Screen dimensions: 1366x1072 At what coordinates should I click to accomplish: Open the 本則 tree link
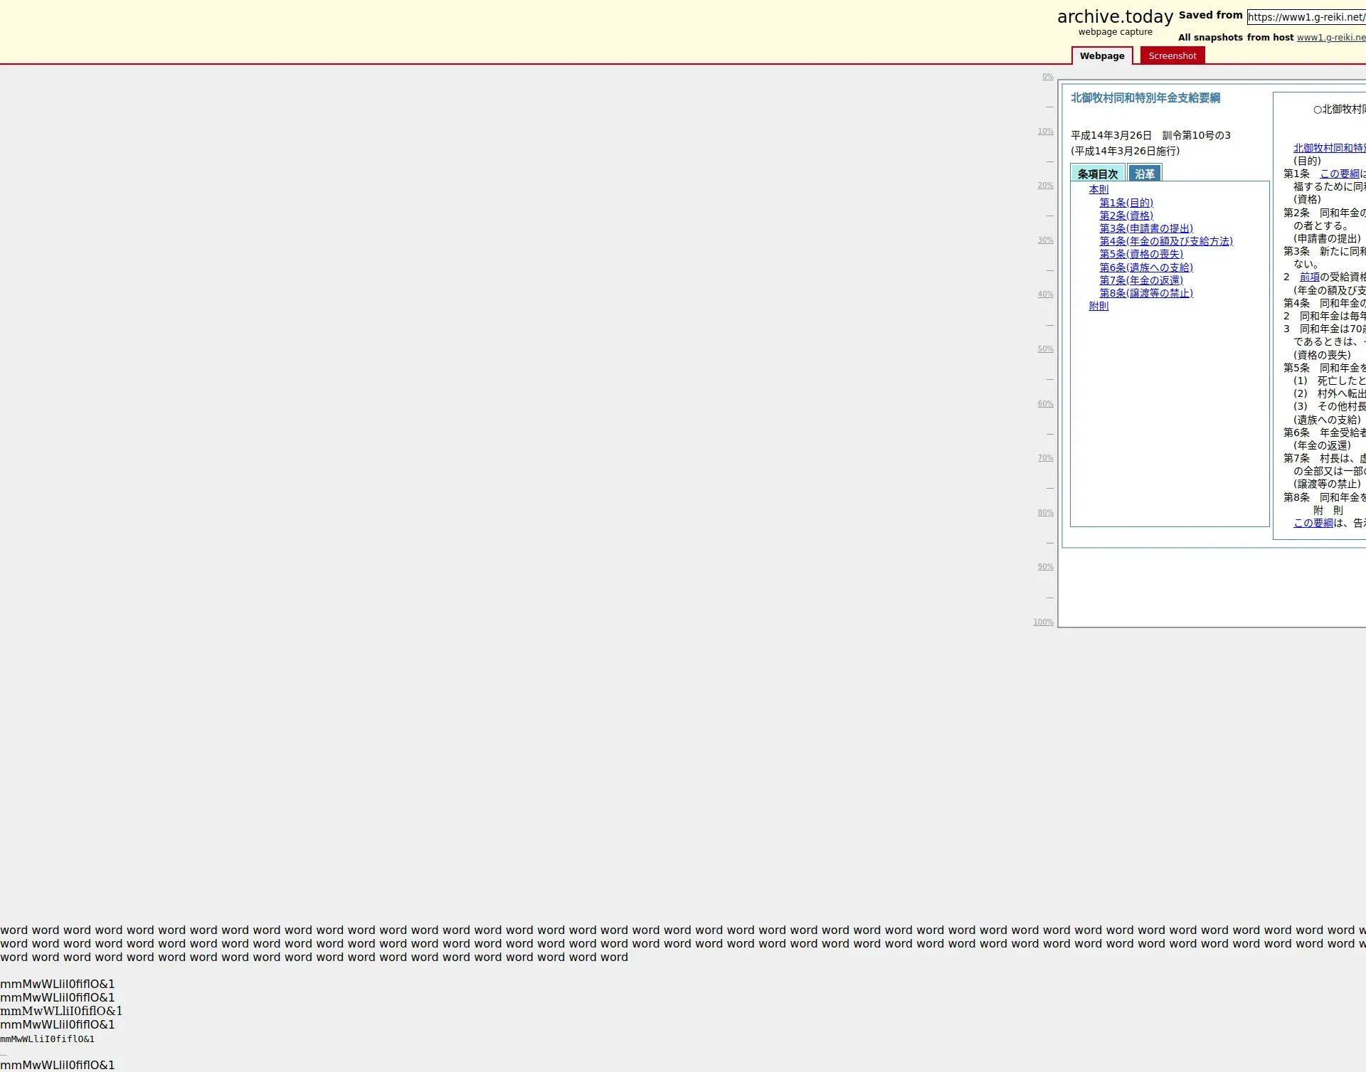coord(1098,190)
